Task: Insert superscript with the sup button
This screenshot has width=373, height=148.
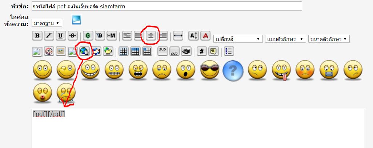Action: (x=163, y=51)
